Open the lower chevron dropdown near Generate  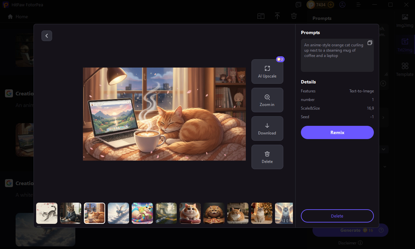pos(384,167)
